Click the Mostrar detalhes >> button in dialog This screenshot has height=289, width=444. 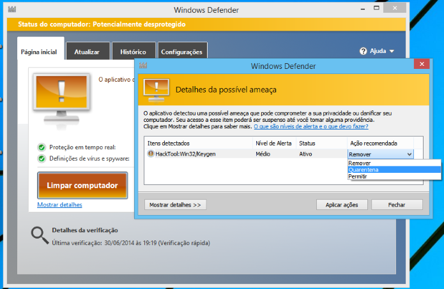coord(175,204)
